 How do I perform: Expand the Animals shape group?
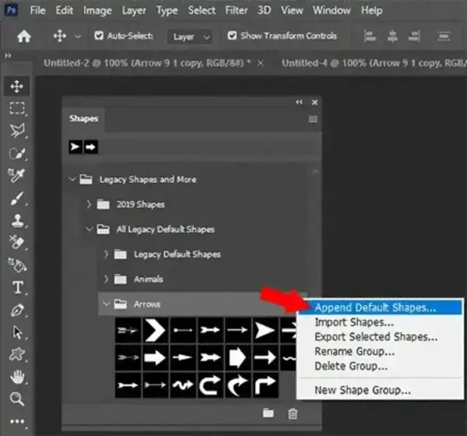106,279
